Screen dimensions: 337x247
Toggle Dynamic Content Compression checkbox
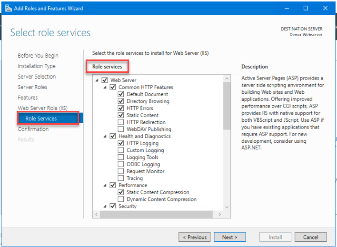pos(121,199)
